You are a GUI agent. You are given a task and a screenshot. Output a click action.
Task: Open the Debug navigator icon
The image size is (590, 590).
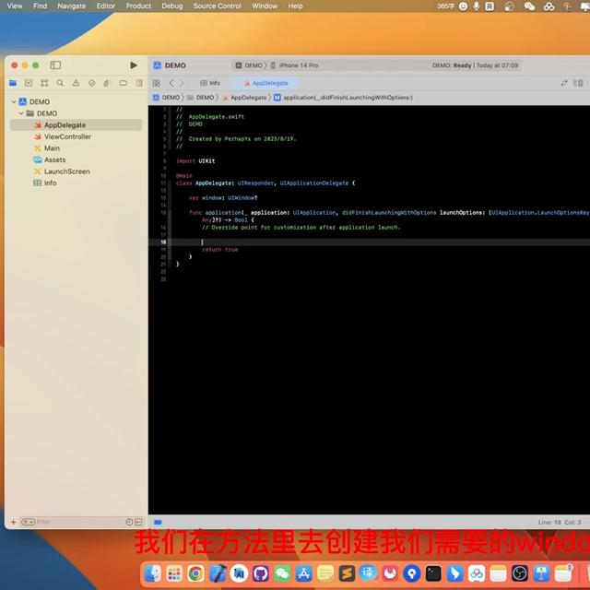[x=107, y=83]
